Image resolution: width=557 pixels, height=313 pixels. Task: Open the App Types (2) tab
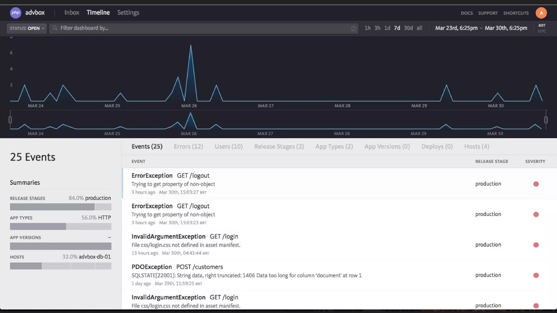coord(334,147)
